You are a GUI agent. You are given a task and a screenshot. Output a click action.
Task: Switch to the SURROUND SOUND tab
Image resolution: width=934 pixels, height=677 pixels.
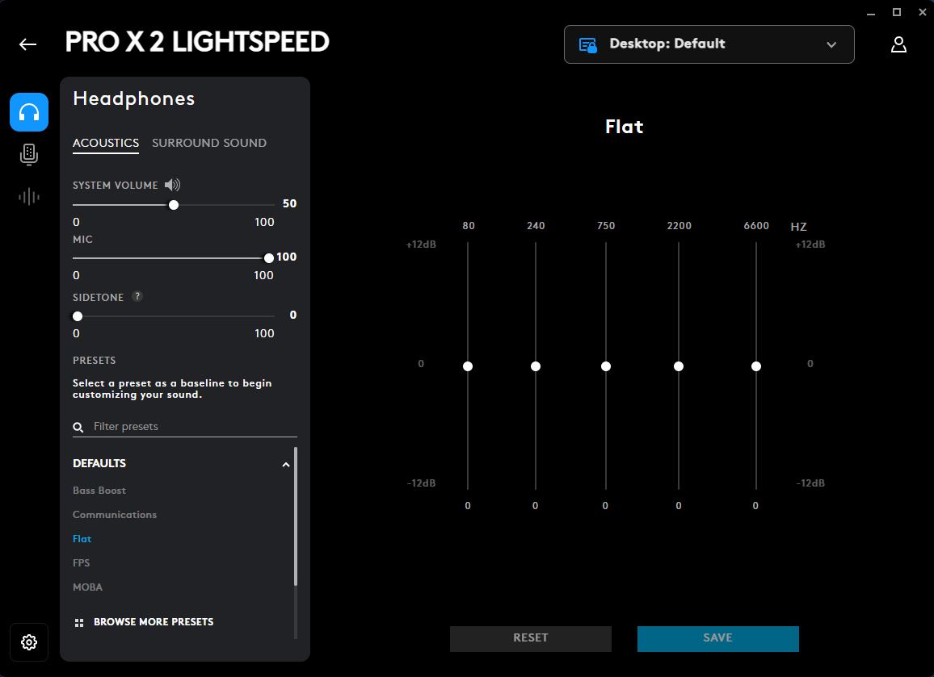[x=209, y=143]
